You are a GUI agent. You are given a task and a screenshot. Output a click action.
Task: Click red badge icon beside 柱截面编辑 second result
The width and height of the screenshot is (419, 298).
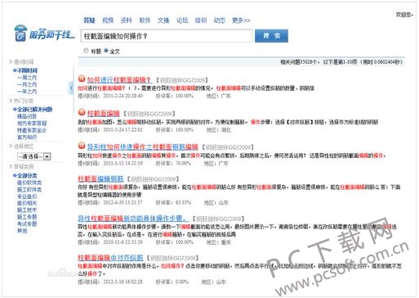coord(82,112)
